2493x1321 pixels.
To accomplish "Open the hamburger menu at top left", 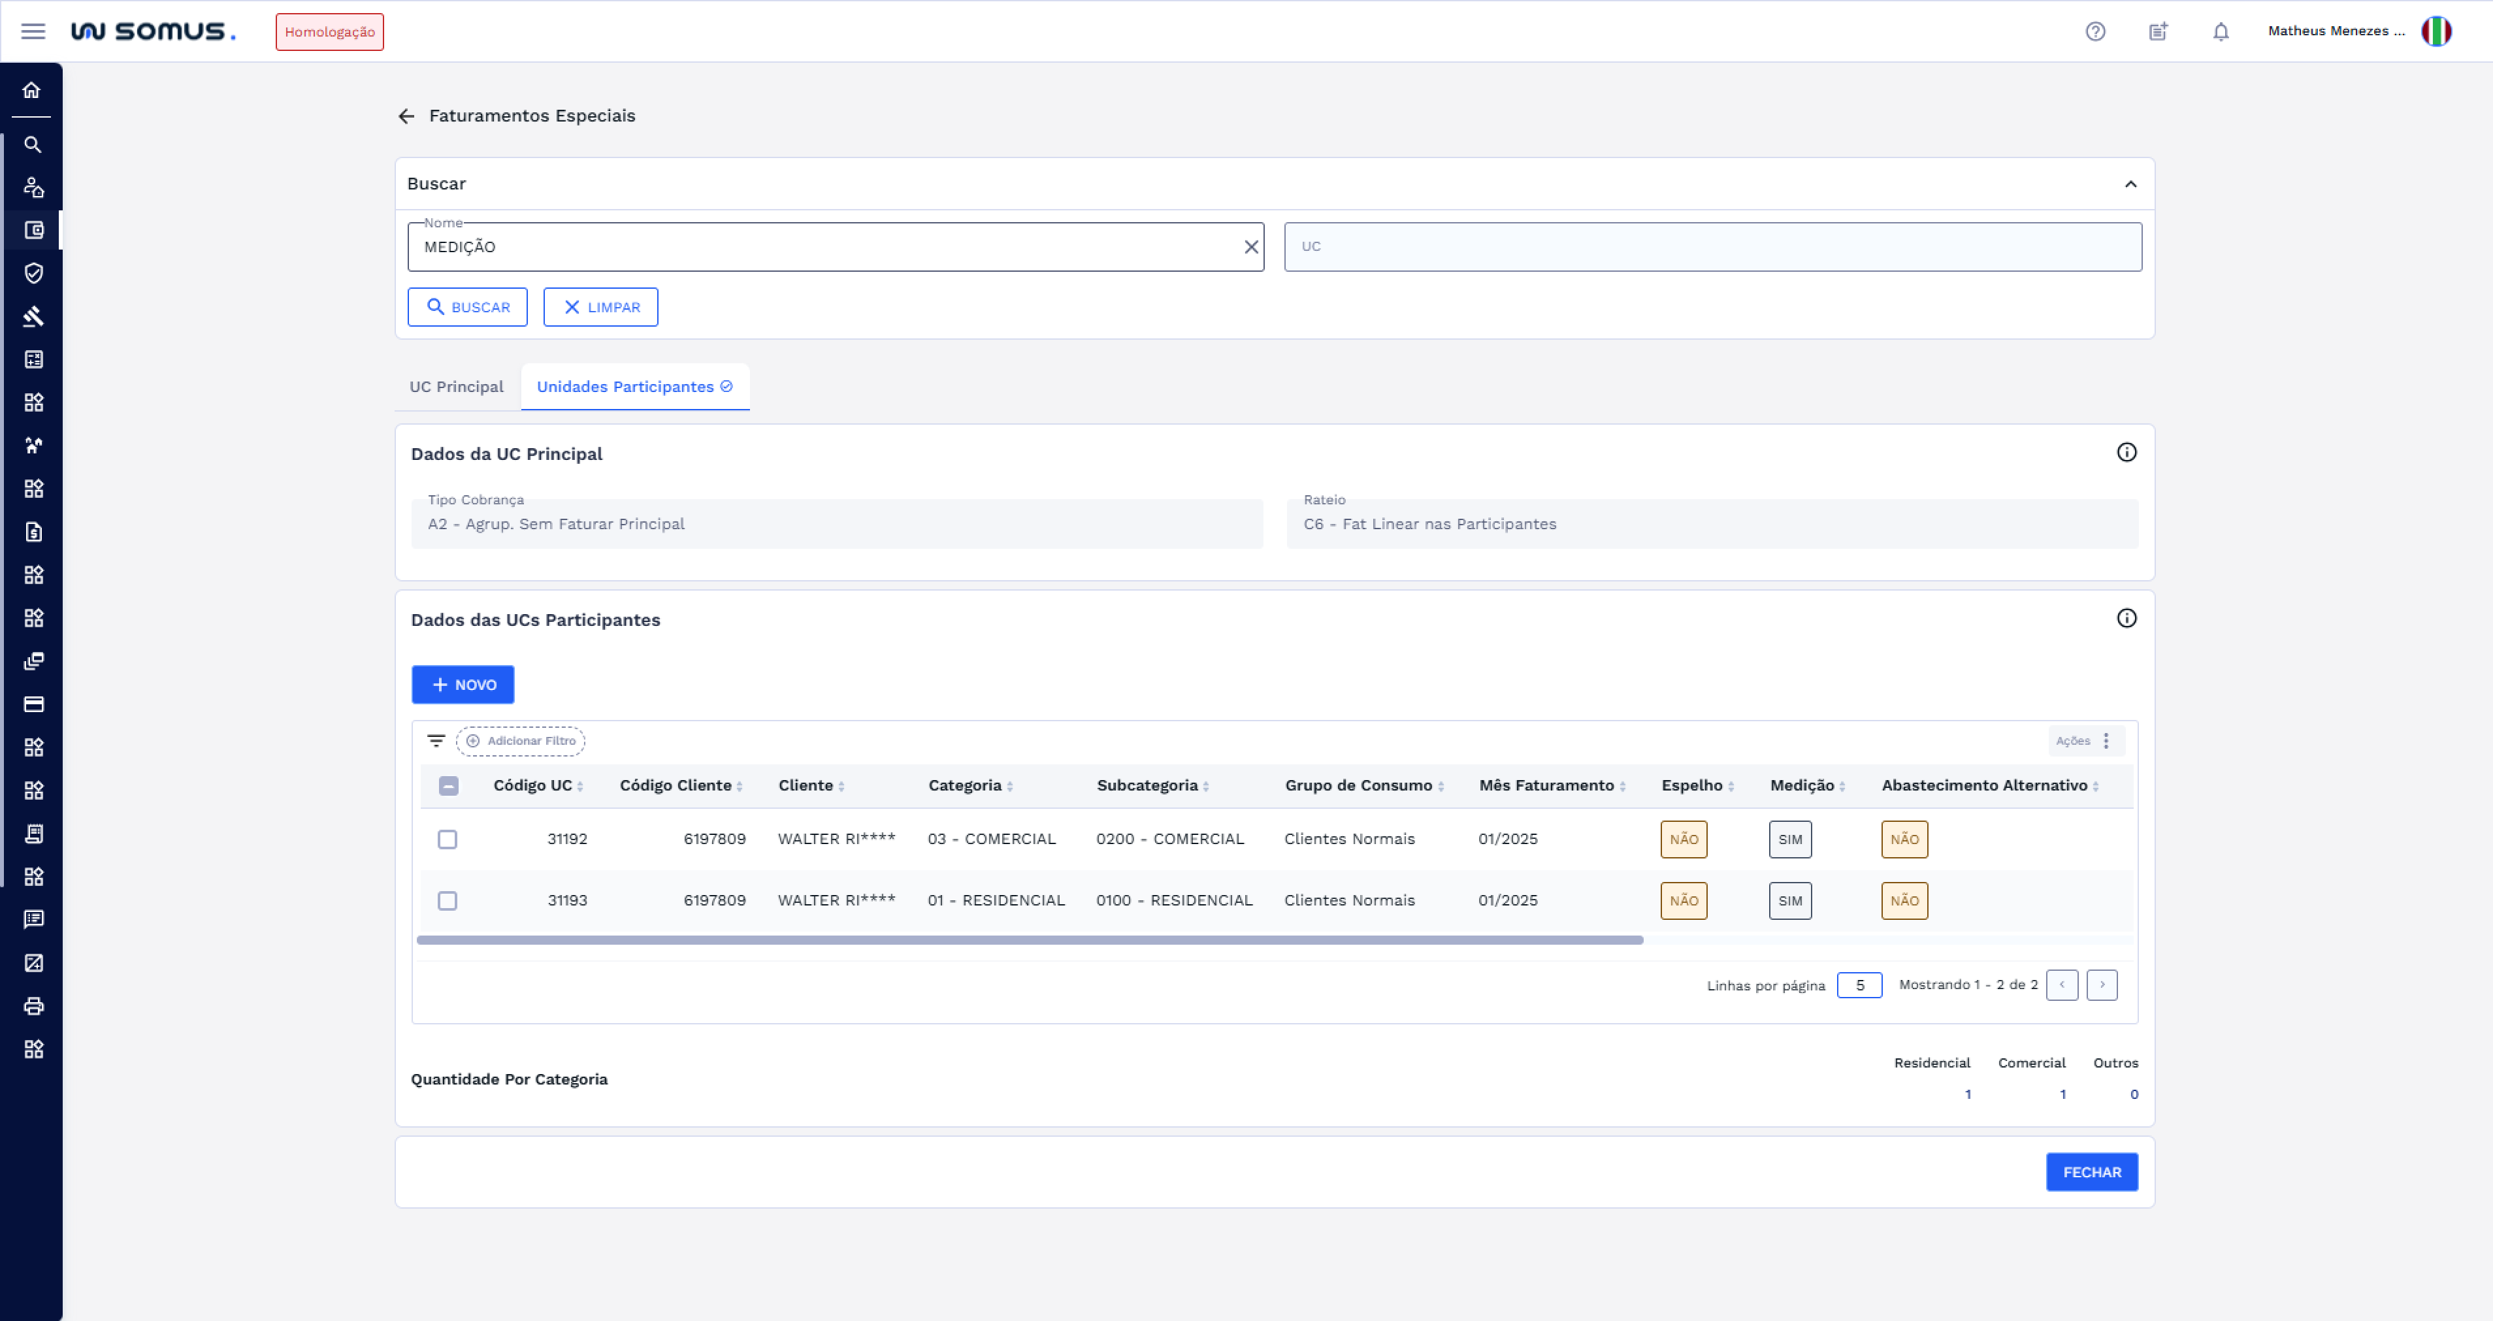I will coord(33,32).
